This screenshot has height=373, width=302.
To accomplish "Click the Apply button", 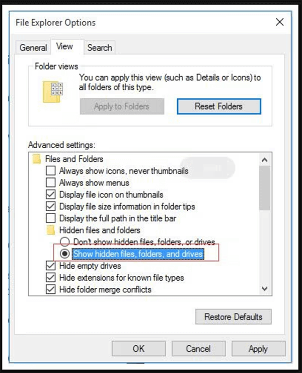I will (x=258, y=348).
